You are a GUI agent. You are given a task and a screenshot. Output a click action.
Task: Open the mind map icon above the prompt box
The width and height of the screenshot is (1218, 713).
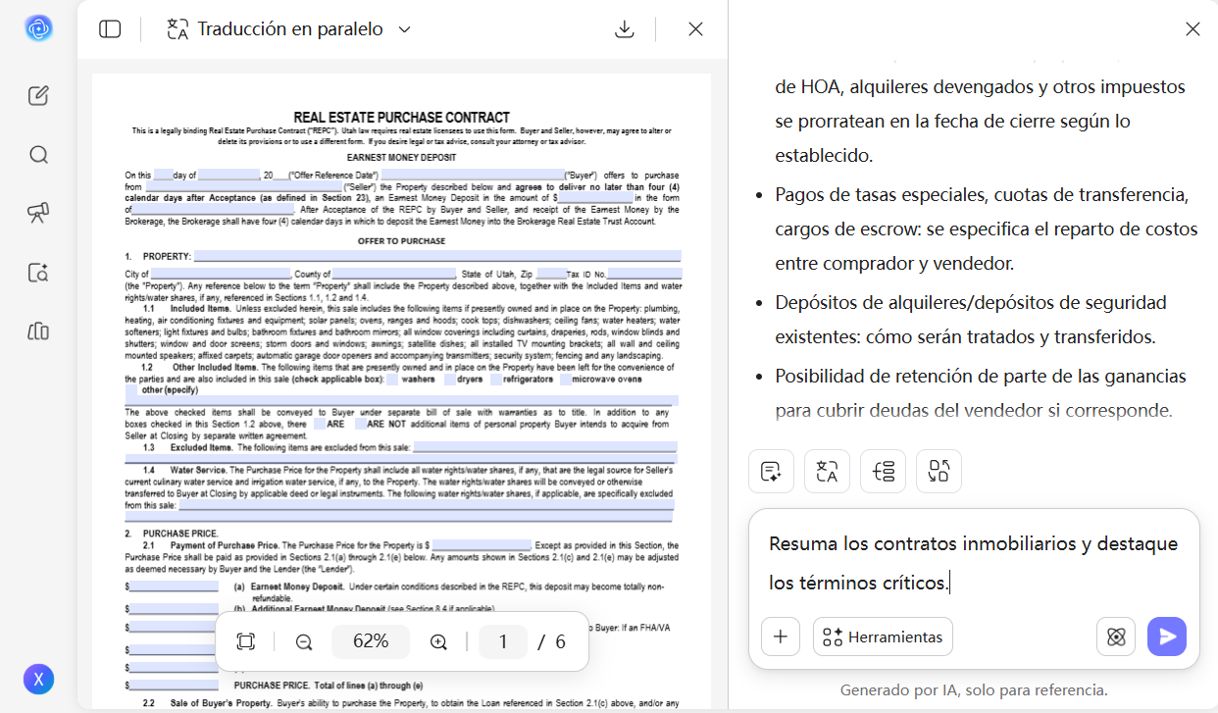[x=883, y=471]
